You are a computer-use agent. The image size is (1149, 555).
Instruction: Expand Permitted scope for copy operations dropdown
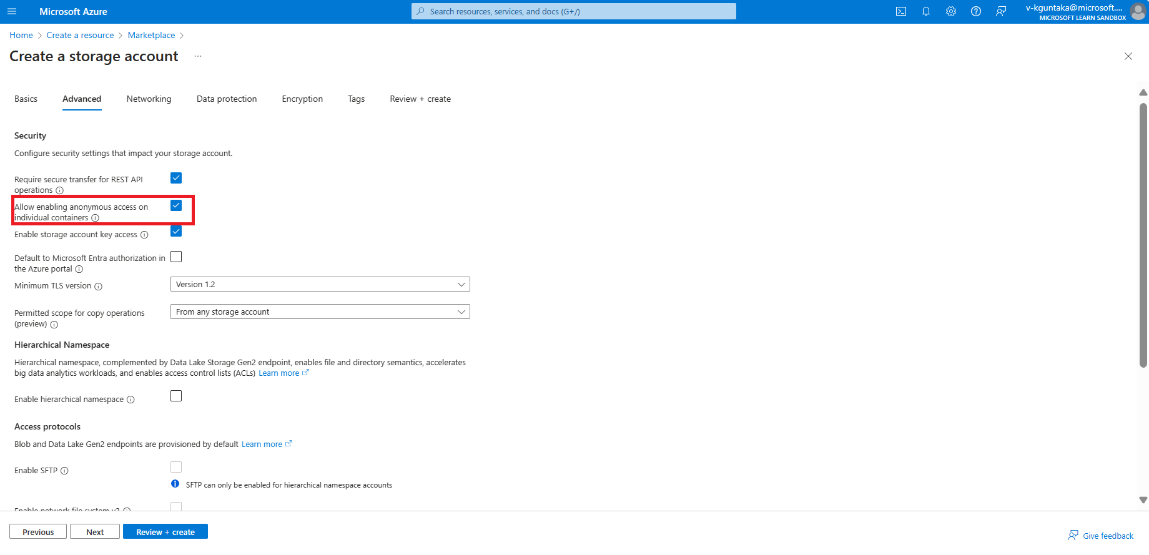tap(320, 312)
